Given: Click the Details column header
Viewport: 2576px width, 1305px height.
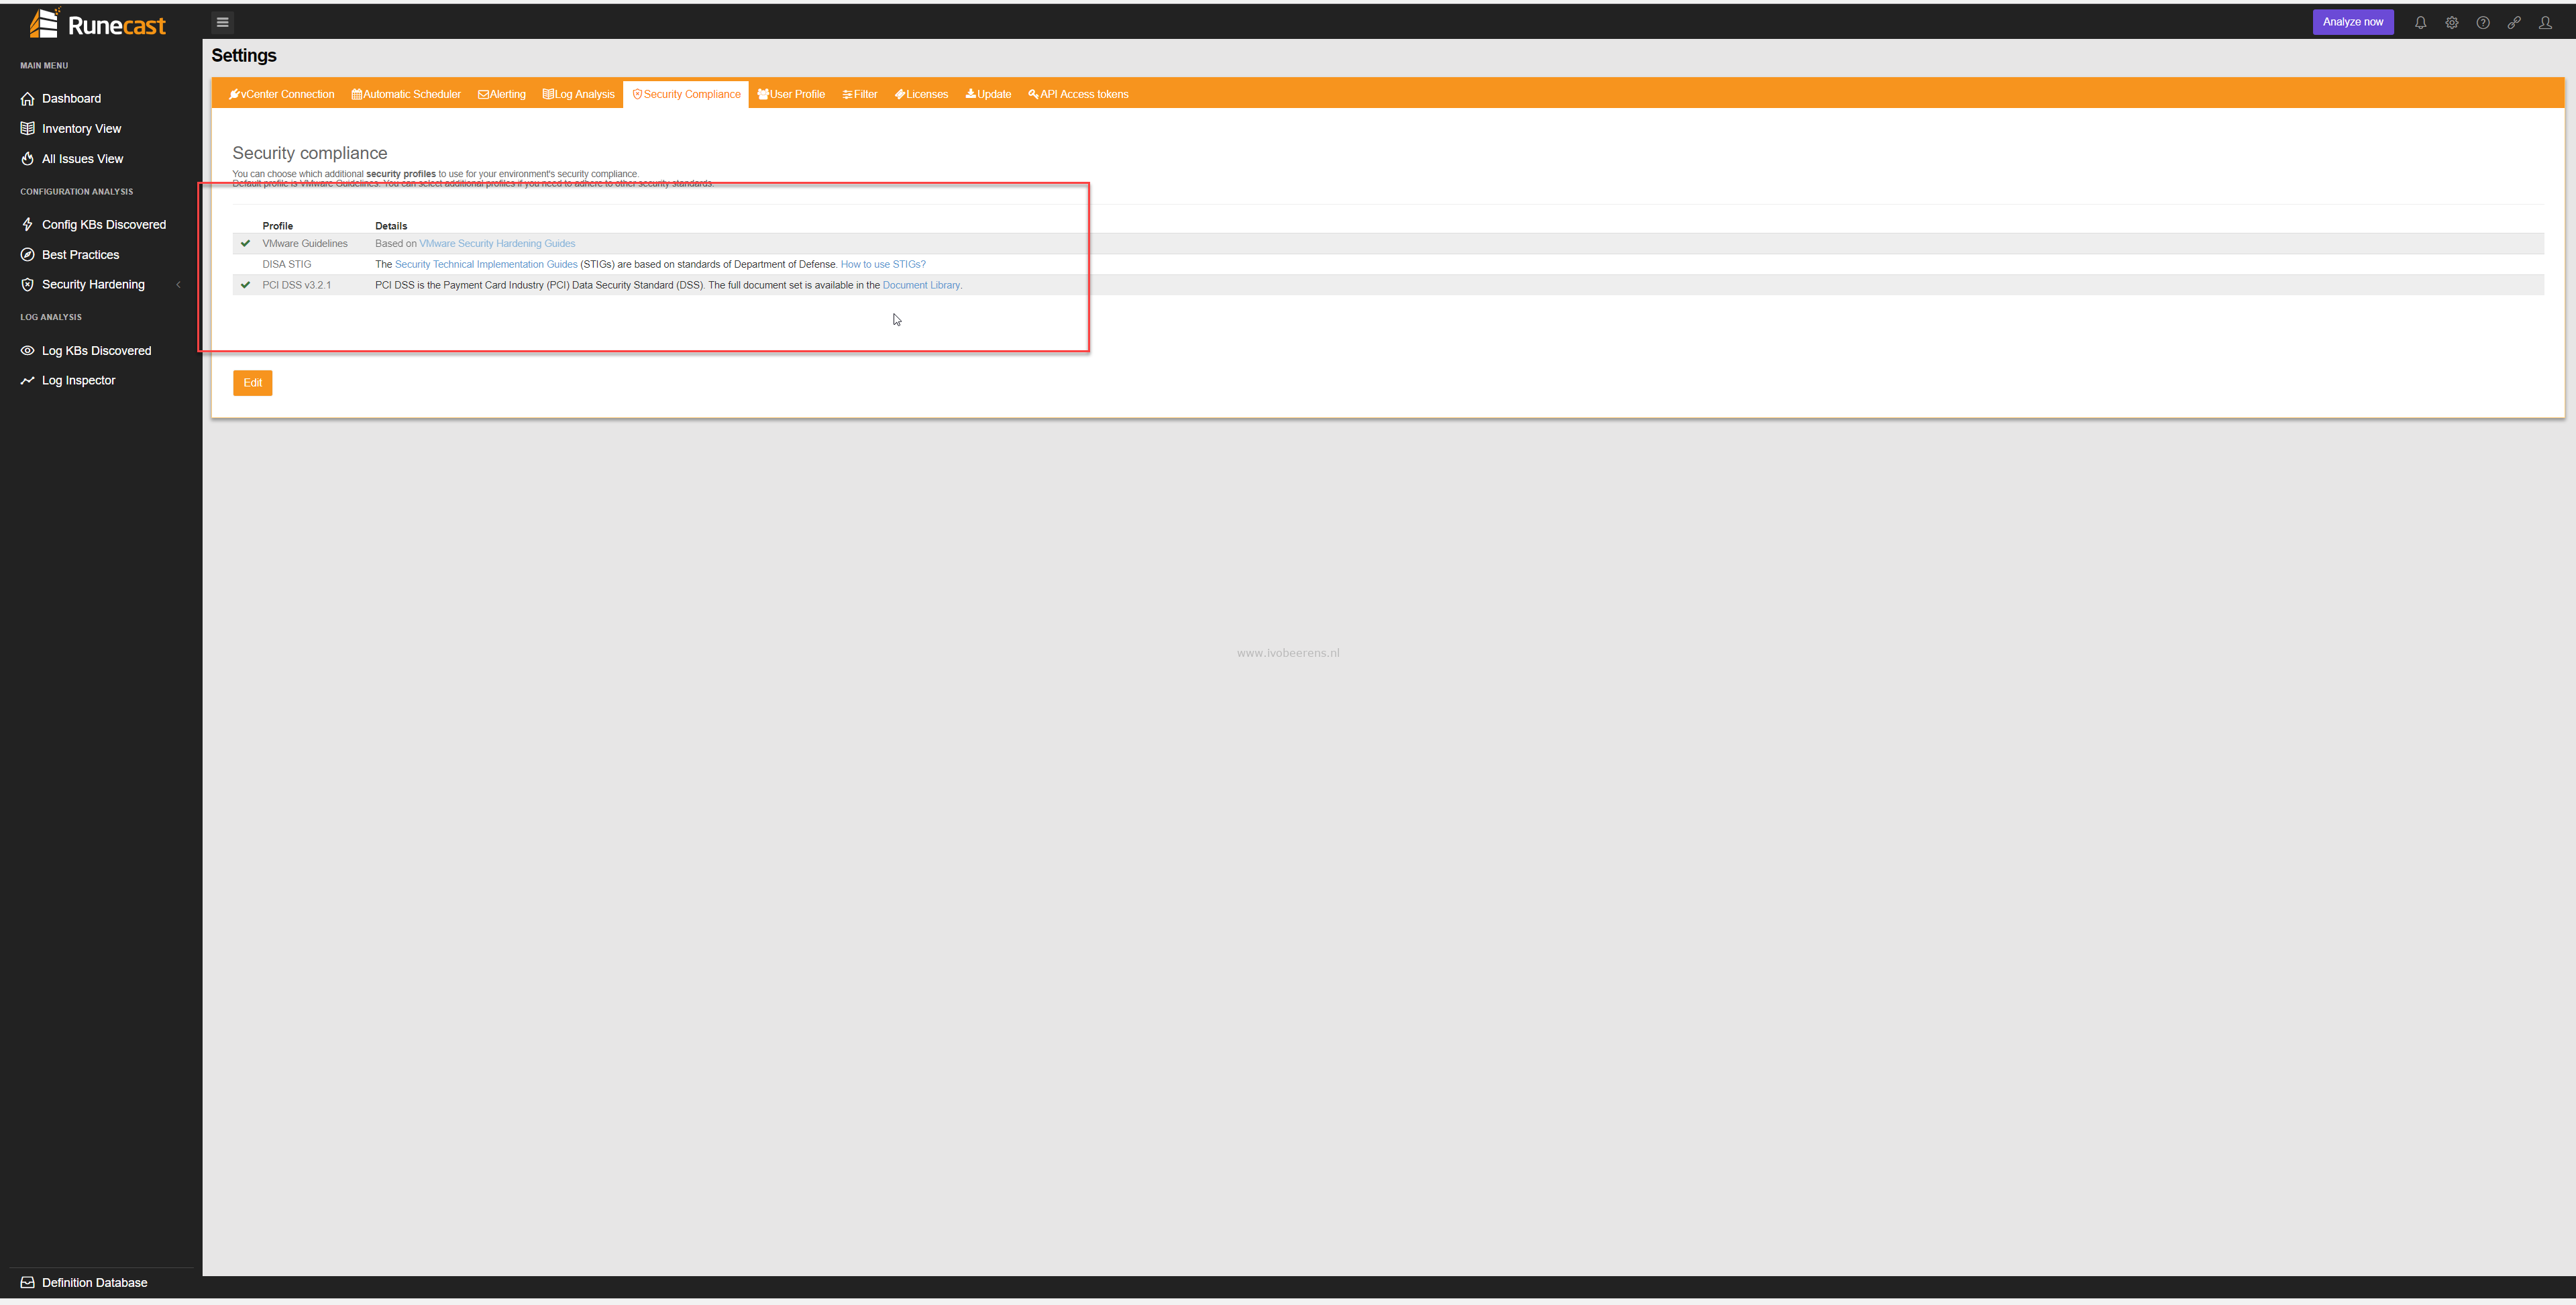Looking at the screenshot, I should point(391,226).
